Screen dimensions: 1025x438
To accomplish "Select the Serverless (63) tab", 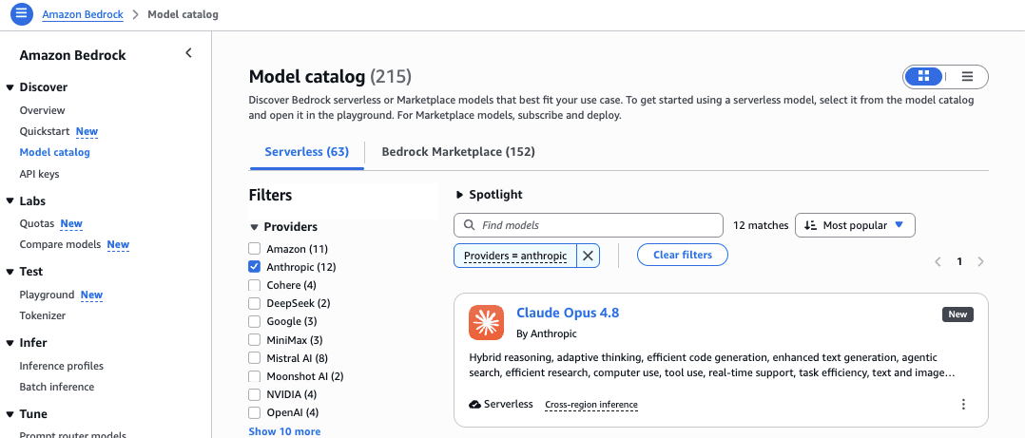I will 306,152.
